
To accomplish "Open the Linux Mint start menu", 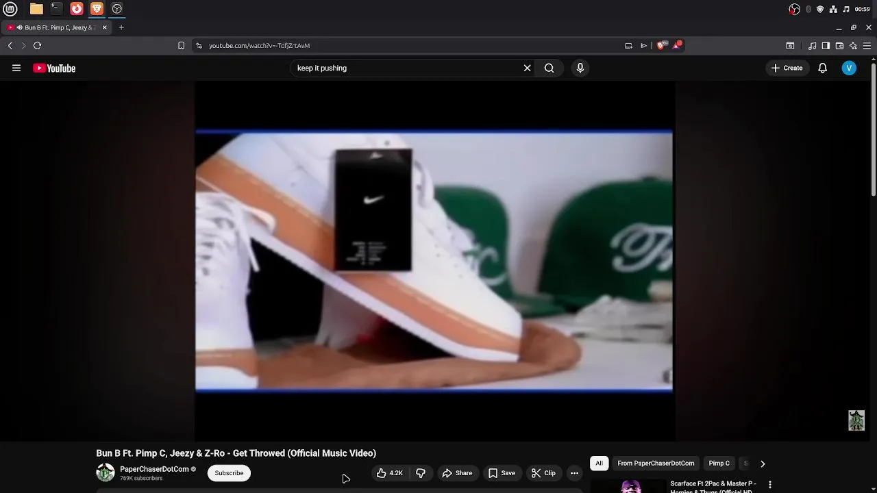I will tap(10, 9).
